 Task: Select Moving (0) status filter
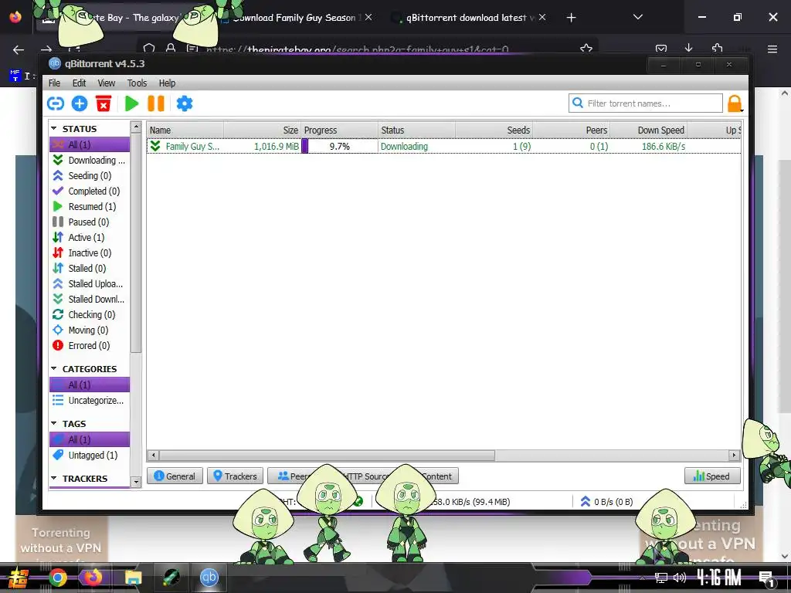point(90,330)
